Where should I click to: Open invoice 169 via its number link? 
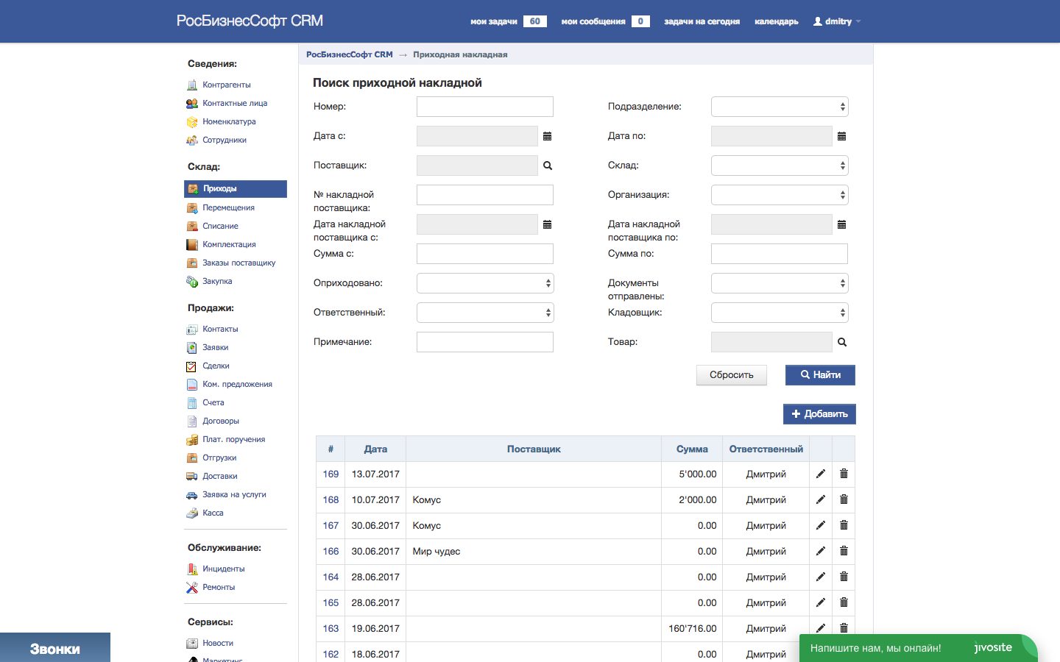click(x=330, y=474)
